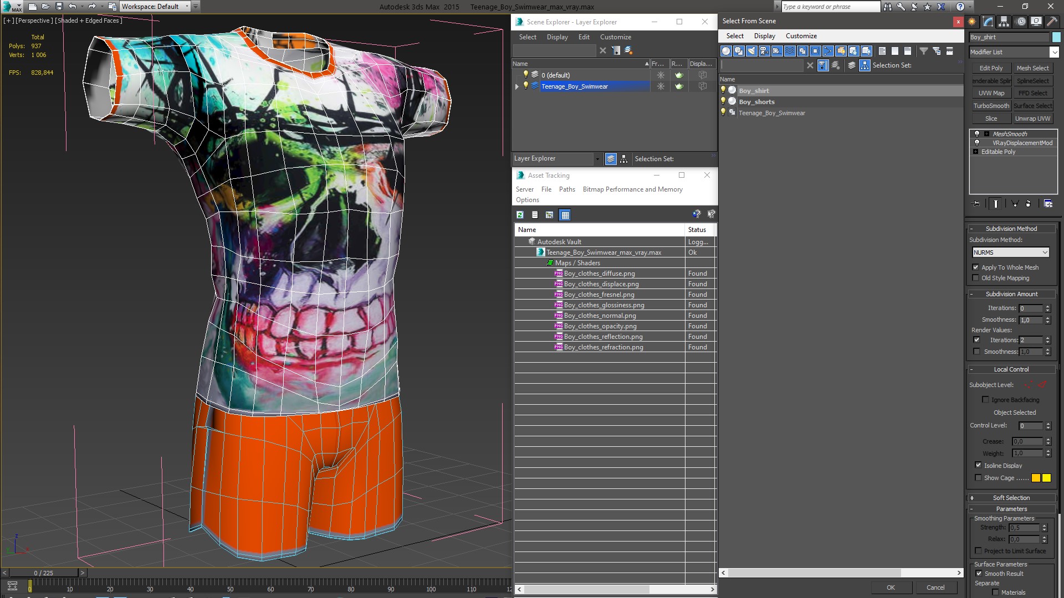
Task: Click Select None icon in Select From Scene
Action: 895,51
